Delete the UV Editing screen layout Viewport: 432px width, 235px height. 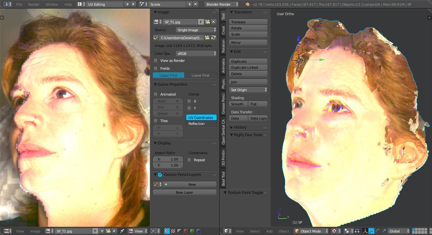pyautogui.click(x=133, y=4)
